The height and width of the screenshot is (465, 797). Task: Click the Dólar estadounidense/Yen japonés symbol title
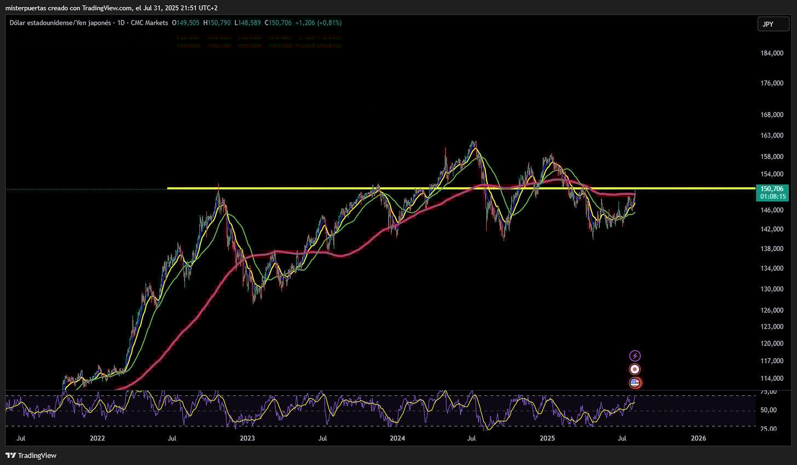pyautogui.click(x=59, y=23)
